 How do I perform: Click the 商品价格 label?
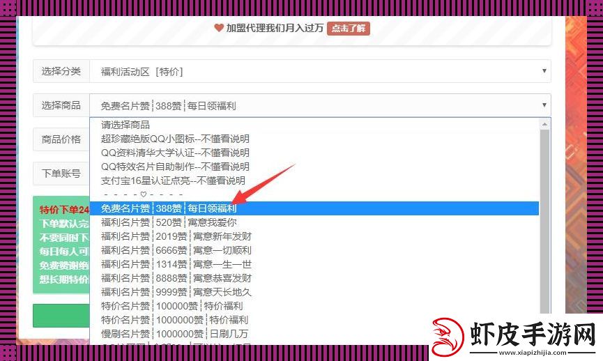pyautogui.click(x=61, y=139)
